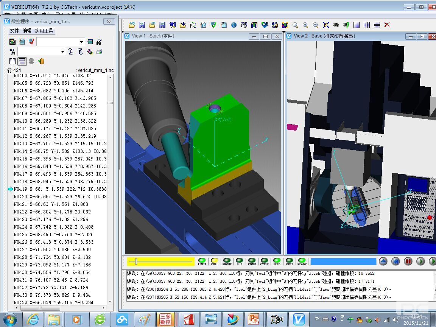Toggle the COMP status light
This screenshot has height=327, width=436.
(252, 262)
